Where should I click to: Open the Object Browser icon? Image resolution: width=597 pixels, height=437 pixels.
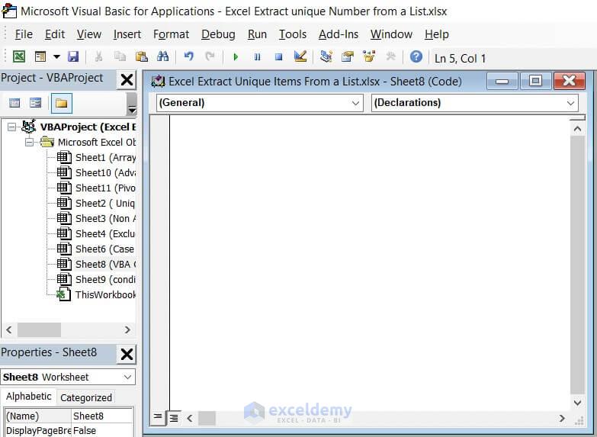tap(369, 56)
